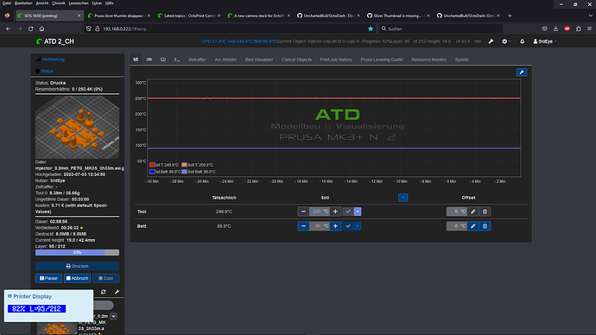Expand the Verbindung sidebar section
Screen dimensions: 596x335
tap(54, 60)
